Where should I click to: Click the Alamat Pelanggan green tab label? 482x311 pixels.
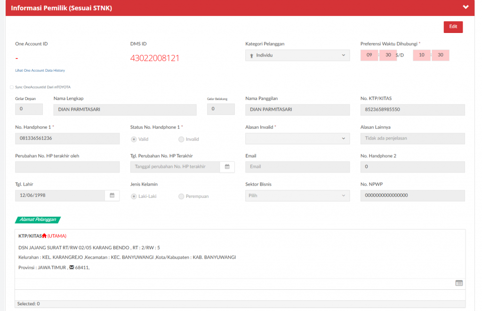click(38, 220)
